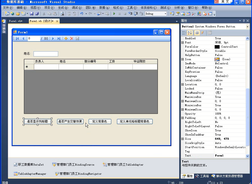Select the 管理部门员工TableAdapter component
The height and width of the screenshot is (184, 252).
[x=123, y=164]
